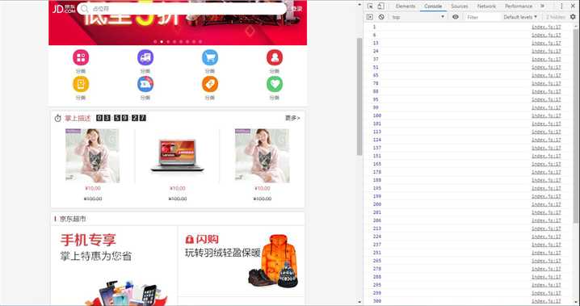This screenshot has width=580, height=306.
Task: Switch to the Network tab
Action: coord(486,6)
